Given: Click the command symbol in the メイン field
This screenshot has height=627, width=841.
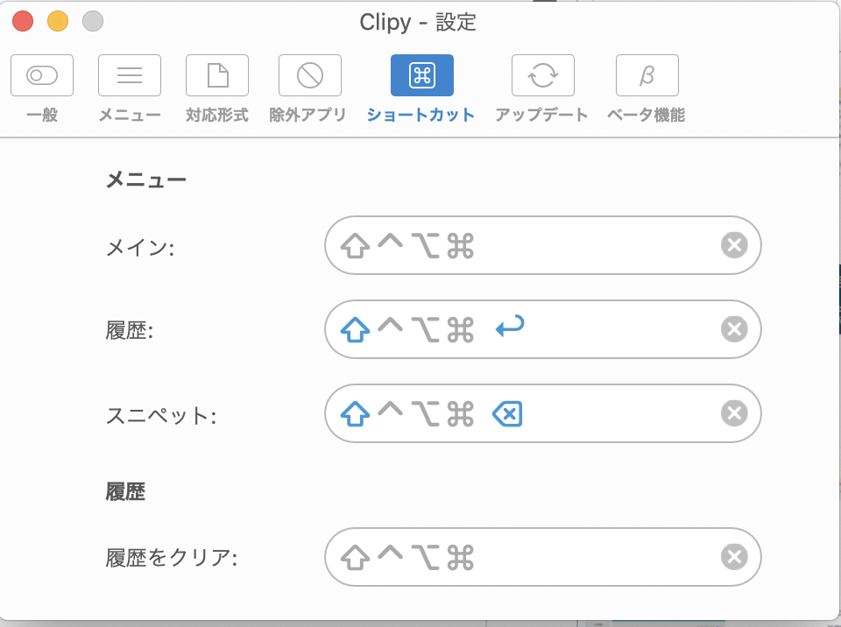Looking at the screenshot, I should click(461, 246).
